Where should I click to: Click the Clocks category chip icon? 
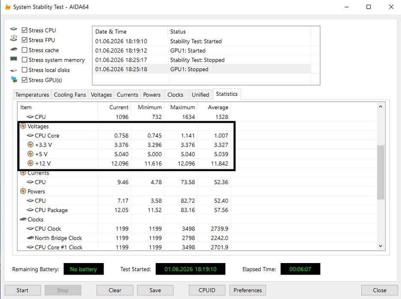pos(23,219)
